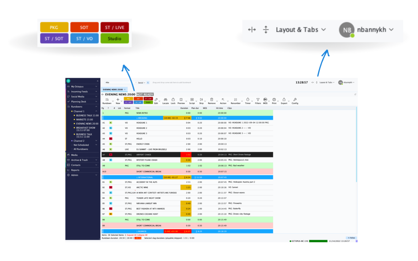418x261 pixels.
Task: Open the chevron next to the New button
Action: tap(121, 101)
